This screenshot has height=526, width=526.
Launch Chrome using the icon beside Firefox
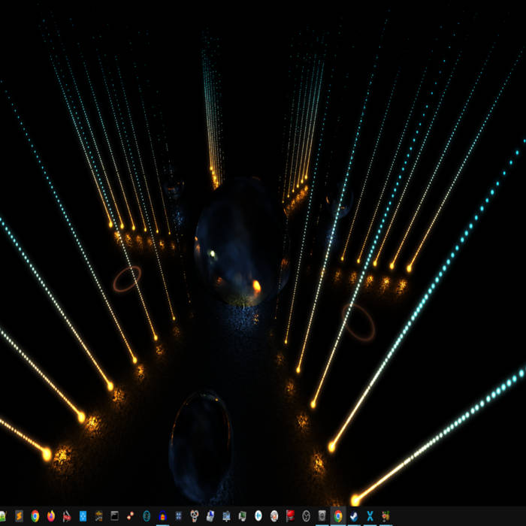[35, 516]
